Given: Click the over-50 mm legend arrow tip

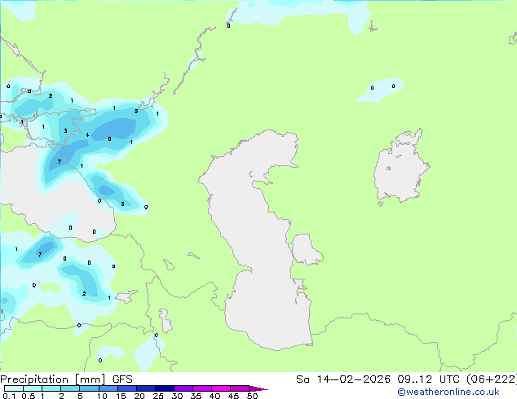Looking at the screenshot, I should coord(258,388).
